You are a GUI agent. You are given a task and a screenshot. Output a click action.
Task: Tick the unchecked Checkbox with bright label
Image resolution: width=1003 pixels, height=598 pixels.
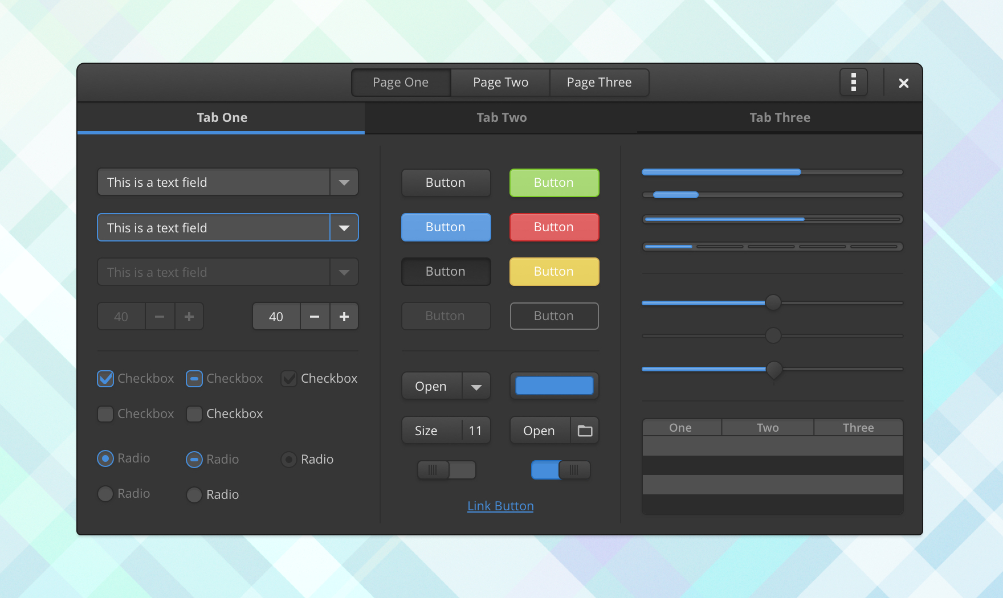tap(194, 414)
